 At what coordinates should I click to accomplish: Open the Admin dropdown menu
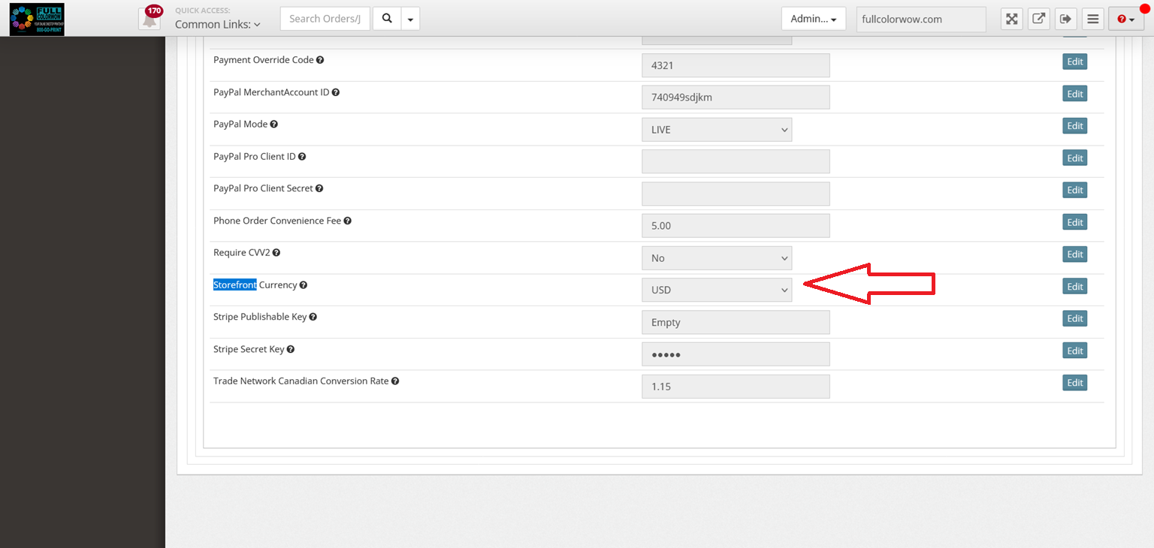click(x=813, y=19)
